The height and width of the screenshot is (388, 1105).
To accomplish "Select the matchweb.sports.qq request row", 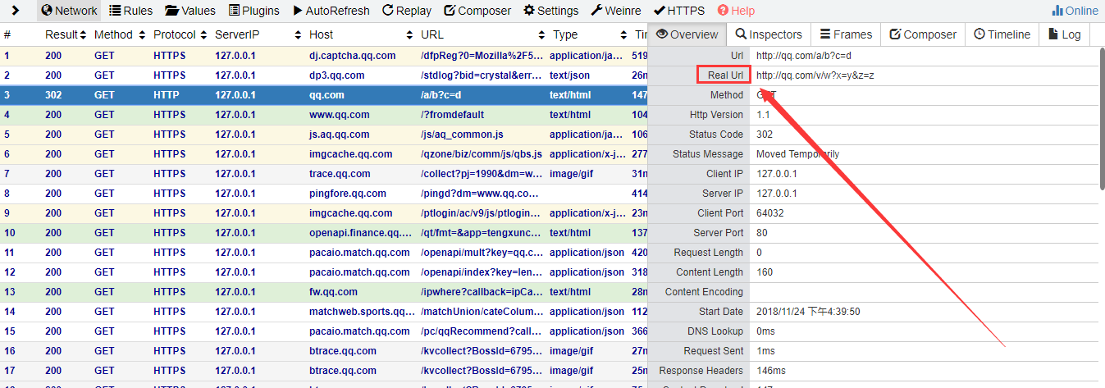I will click(324, 312).
